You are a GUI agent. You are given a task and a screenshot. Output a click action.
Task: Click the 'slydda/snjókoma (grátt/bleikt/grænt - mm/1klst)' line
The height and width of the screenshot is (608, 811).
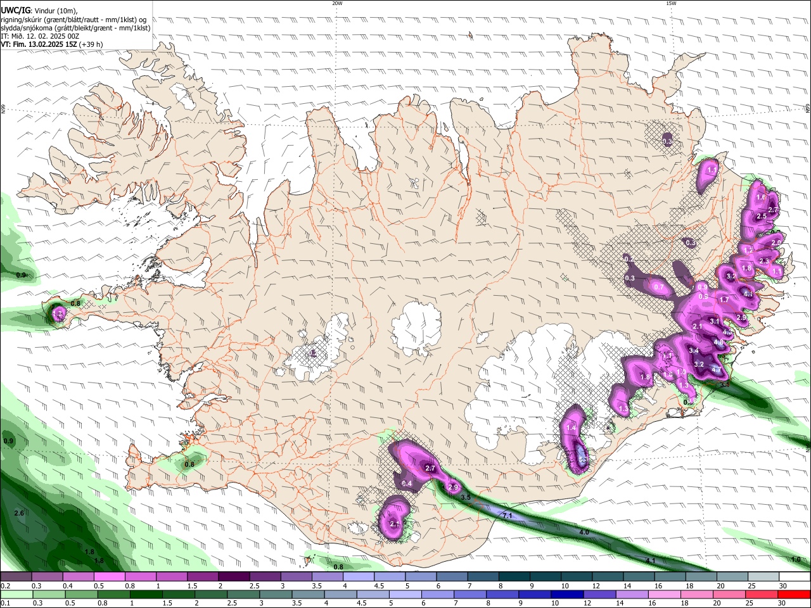75,28
